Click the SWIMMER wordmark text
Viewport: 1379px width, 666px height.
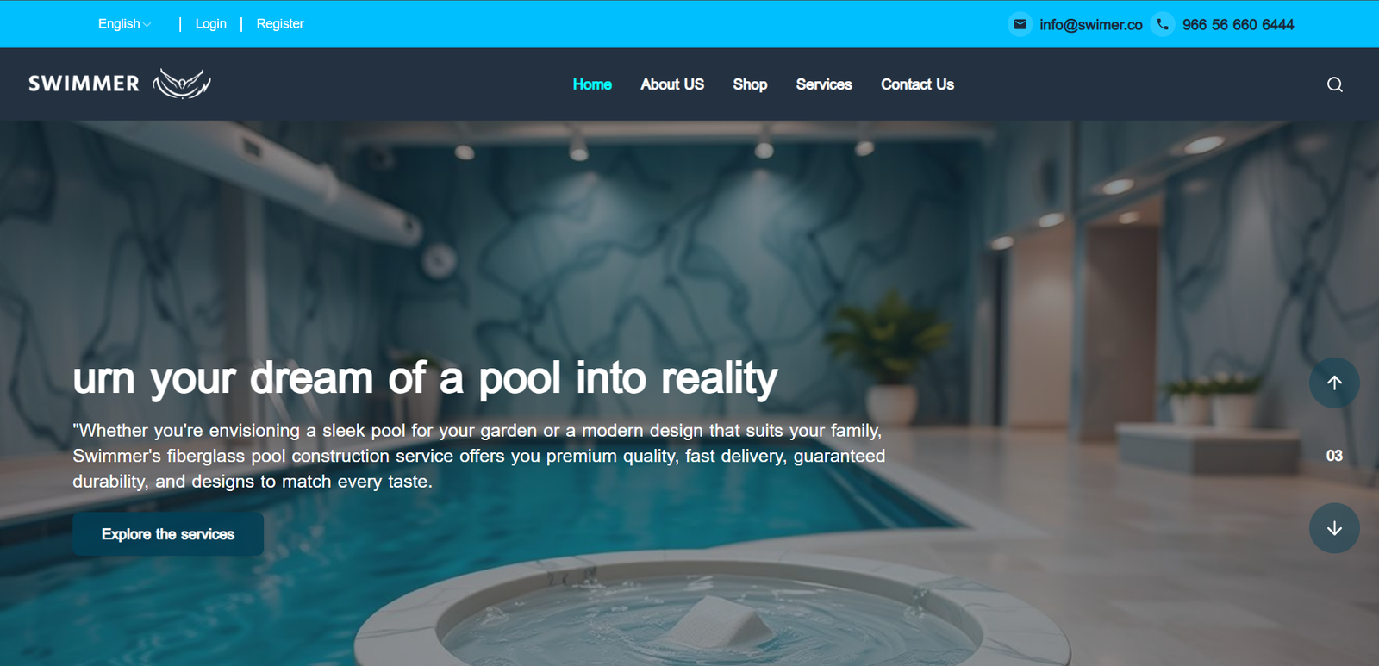coord(84,84)
